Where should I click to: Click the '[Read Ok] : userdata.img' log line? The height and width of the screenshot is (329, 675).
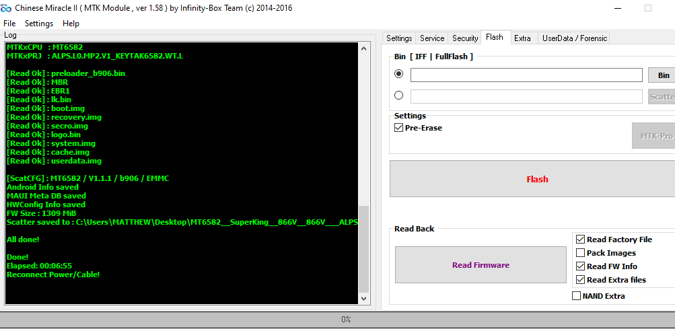click(55, 161)
